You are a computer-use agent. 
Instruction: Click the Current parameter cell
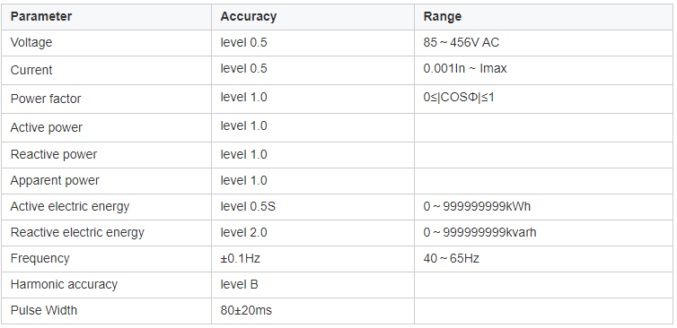106,70
